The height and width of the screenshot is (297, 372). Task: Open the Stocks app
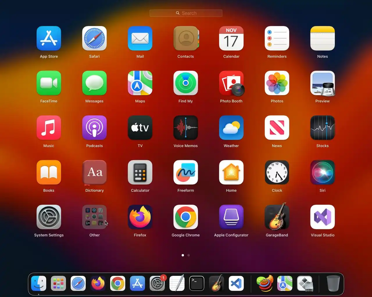pos(323,128)
